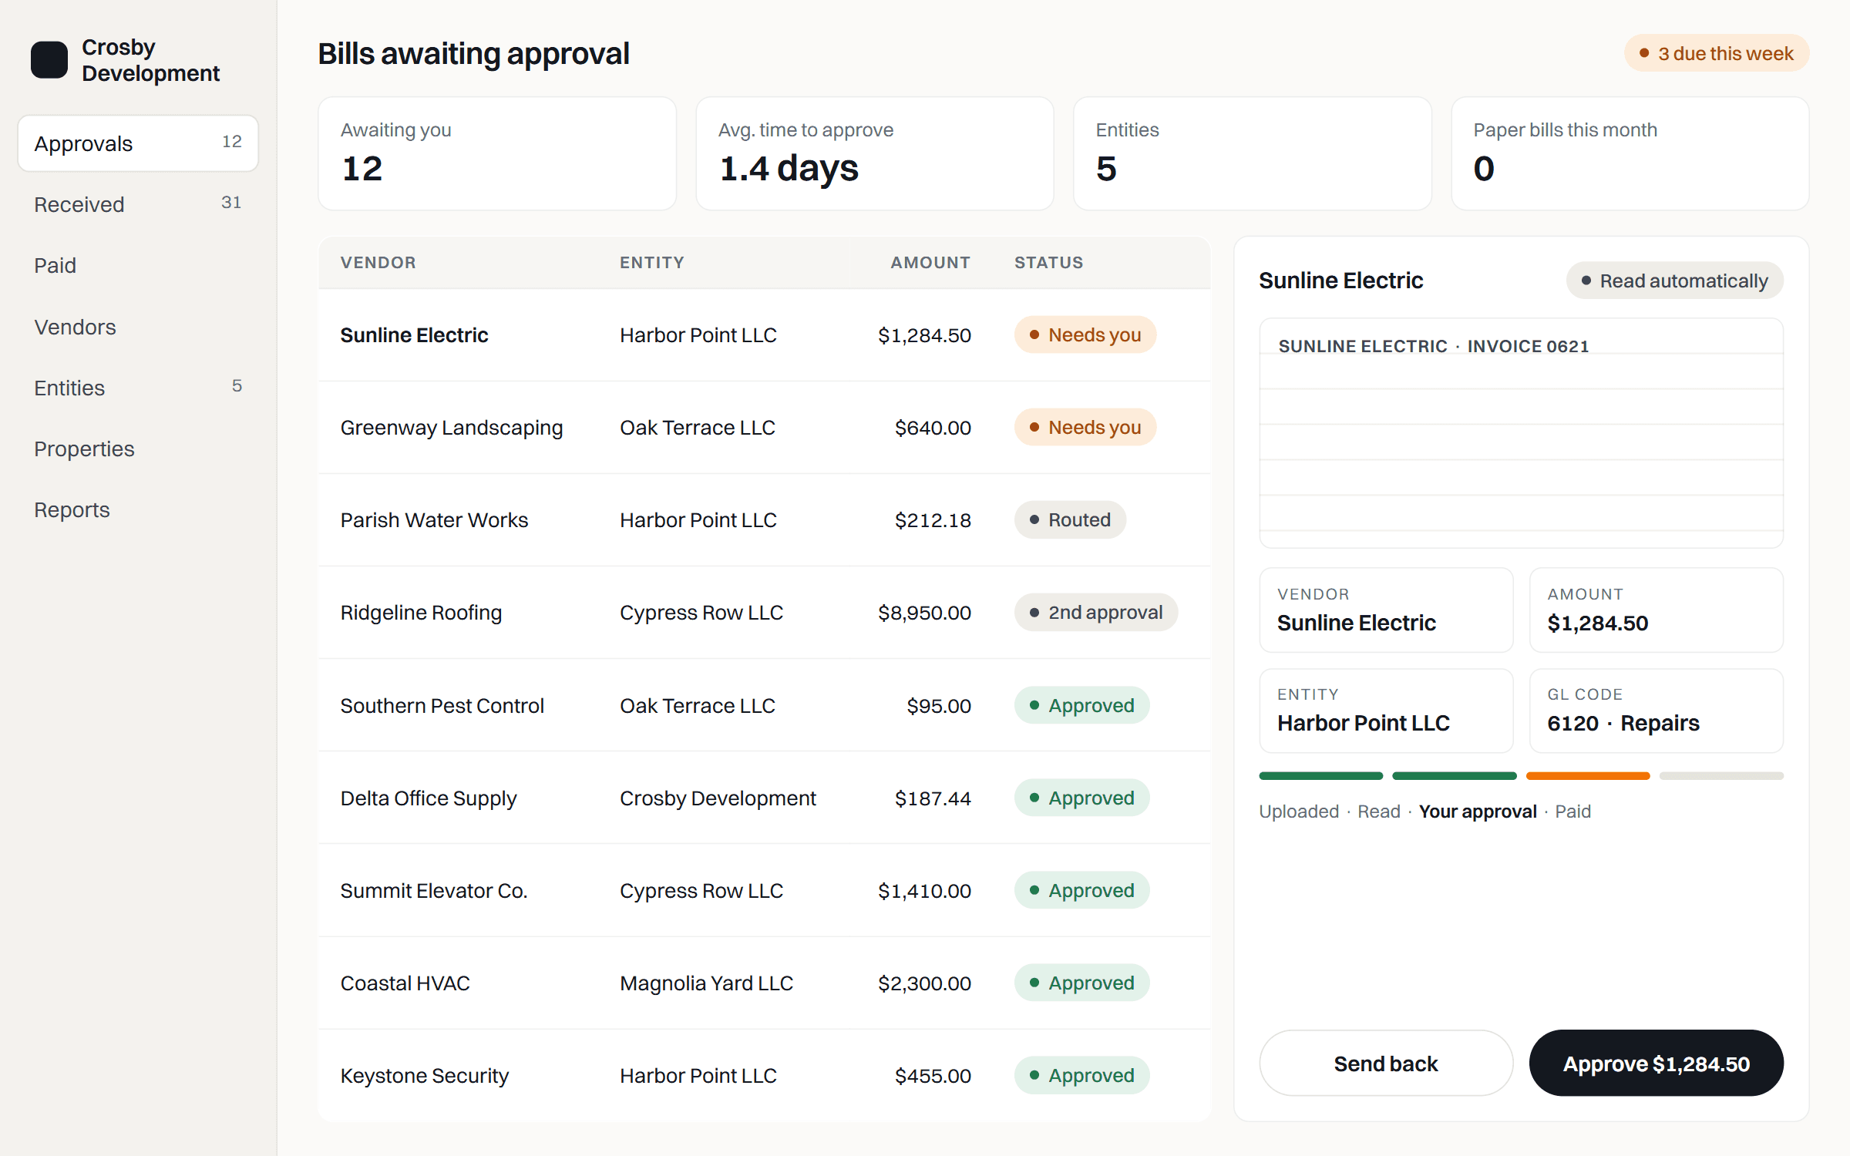
Task: Select the Awaiting you 12 card
Action: pyautogui.click(x=497, y=153)
